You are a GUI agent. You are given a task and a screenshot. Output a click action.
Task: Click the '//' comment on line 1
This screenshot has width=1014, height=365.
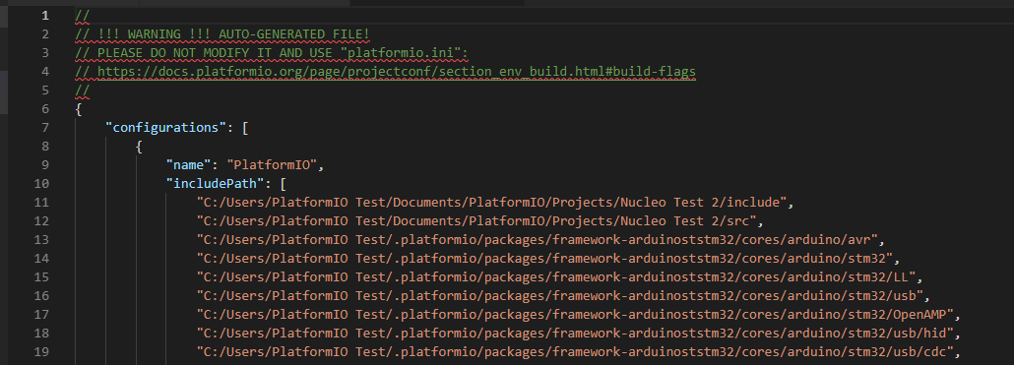(82, 15)
